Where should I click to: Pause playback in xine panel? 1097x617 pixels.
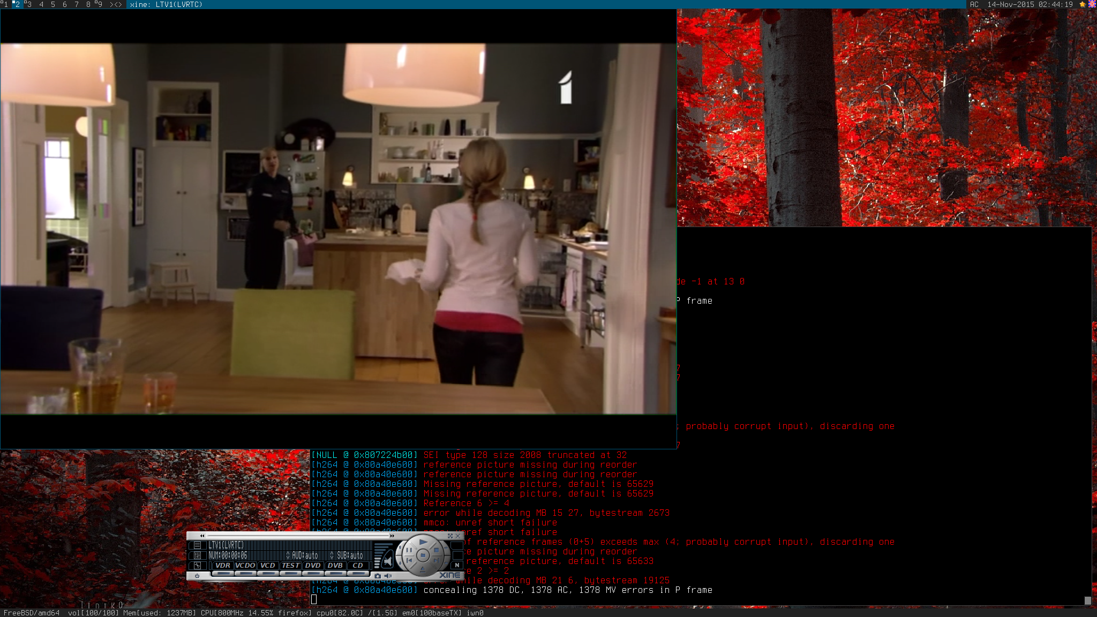click(x=409, y=550)
